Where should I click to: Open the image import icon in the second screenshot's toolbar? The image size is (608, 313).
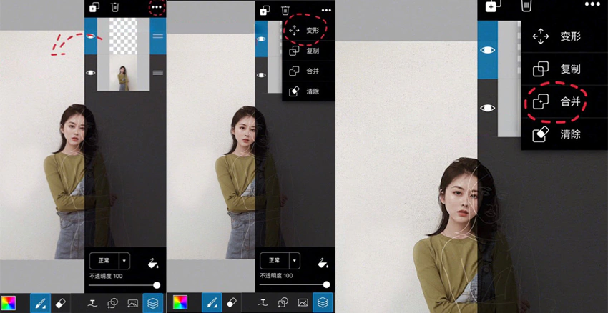[303, 302]
